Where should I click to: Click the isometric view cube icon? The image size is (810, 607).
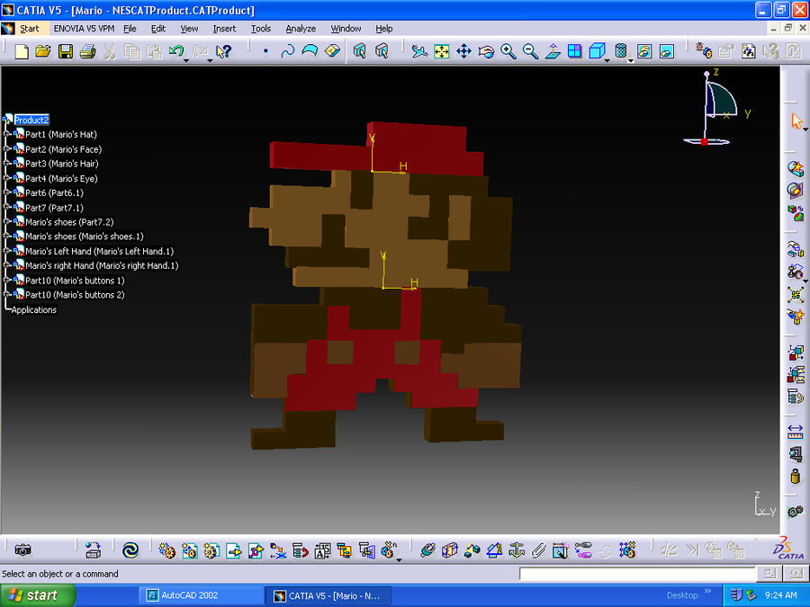point(597,51)
